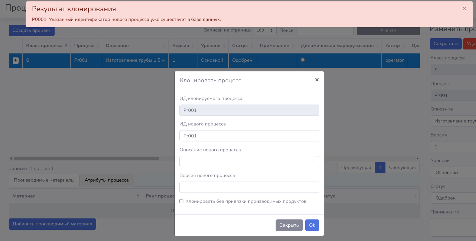Close the Клонировать процесс dialog with X
The width and height of the screenshot is (476, 241).
tap(317, 80)
